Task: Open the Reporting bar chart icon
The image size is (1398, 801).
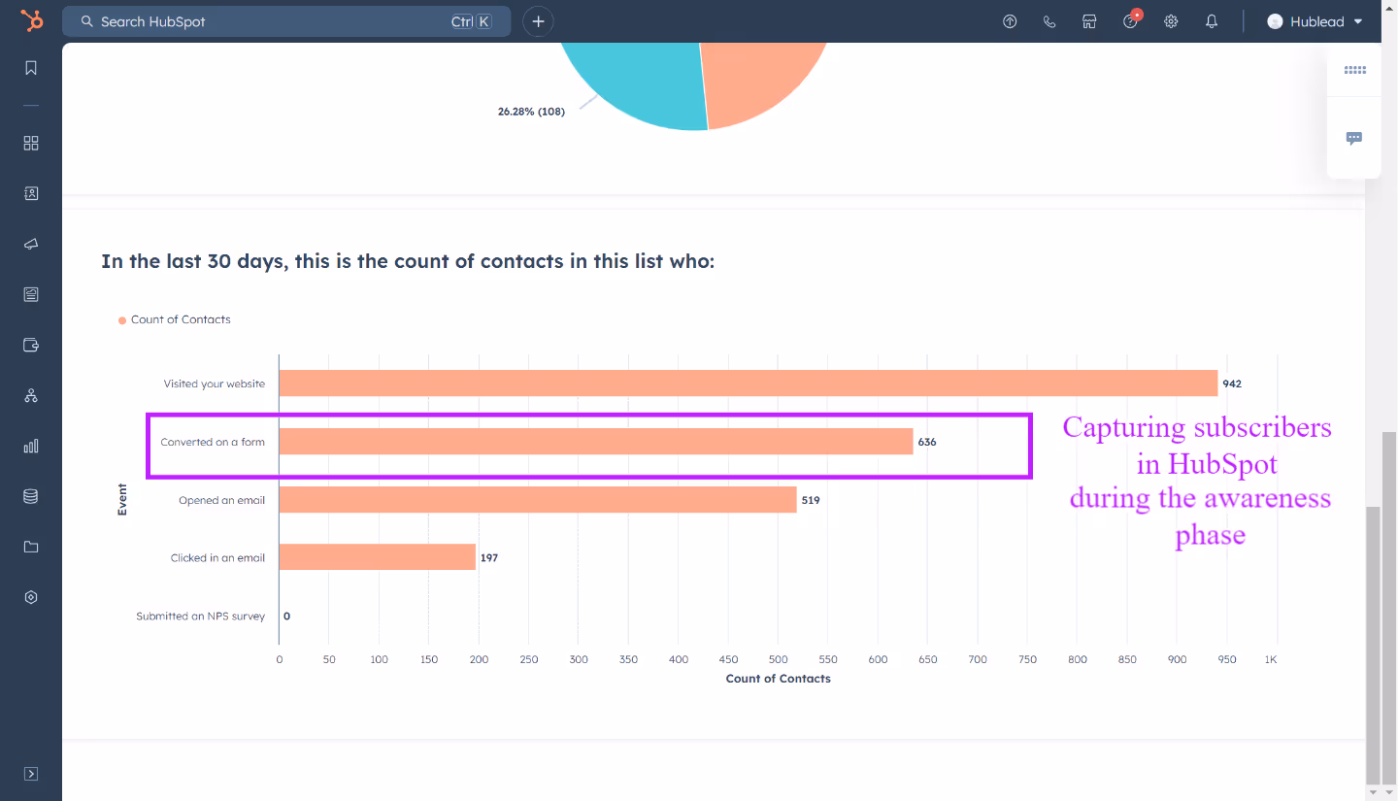Action: coord(30,446)
